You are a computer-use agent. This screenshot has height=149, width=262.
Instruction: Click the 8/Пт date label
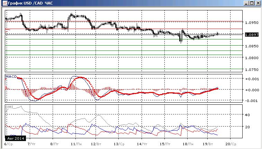click(54, 144)
